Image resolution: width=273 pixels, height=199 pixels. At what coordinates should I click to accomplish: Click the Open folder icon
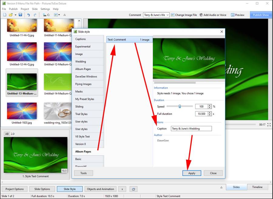point(11,15)
